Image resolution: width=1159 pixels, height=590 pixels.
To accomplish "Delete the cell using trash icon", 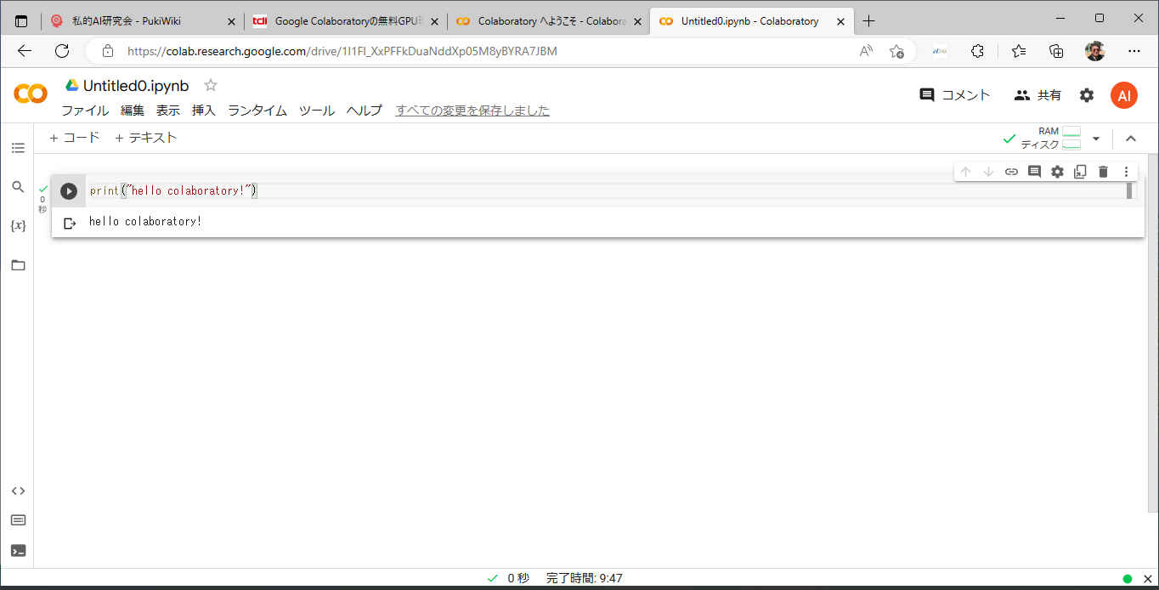I will pyautogui.click(x=1103, y=172).
